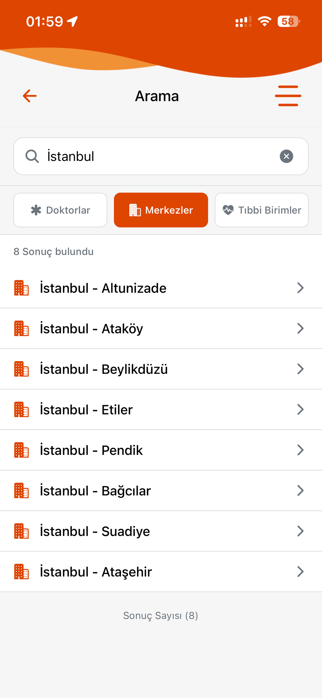
Task: Select the Merkezler tab
Action: click(161, 210)
